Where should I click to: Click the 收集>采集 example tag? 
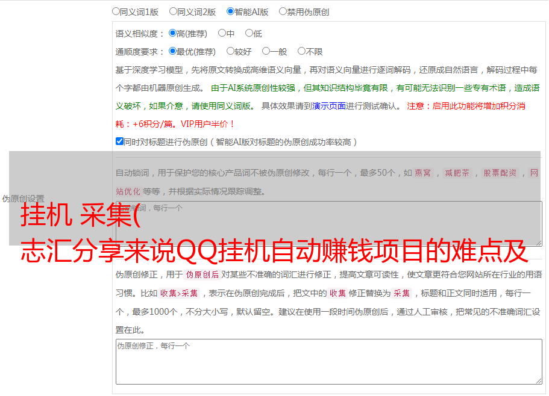pyautogui.click(x=179, y=293)
